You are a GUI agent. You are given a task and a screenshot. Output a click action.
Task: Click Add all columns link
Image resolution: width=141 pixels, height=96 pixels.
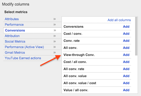point(119,20)
